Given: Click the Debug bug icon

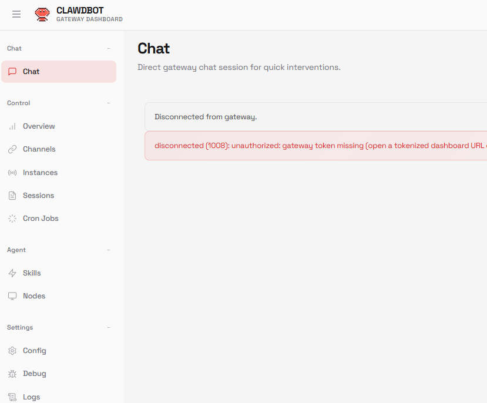Looking at the screenshot, I should pyautogui.click(x=12, y=374).
